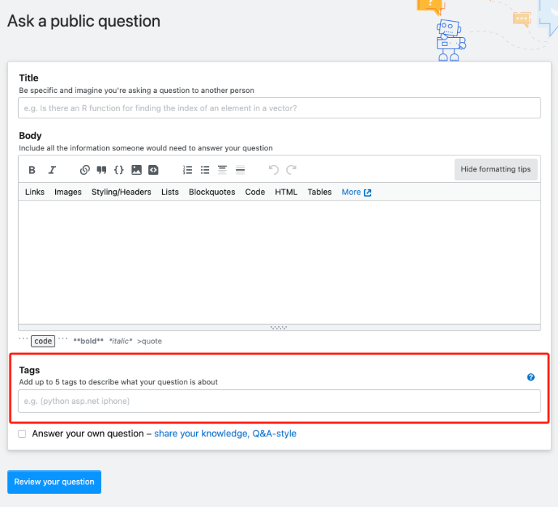Open the Code formatting tip tab

point(255,192)
